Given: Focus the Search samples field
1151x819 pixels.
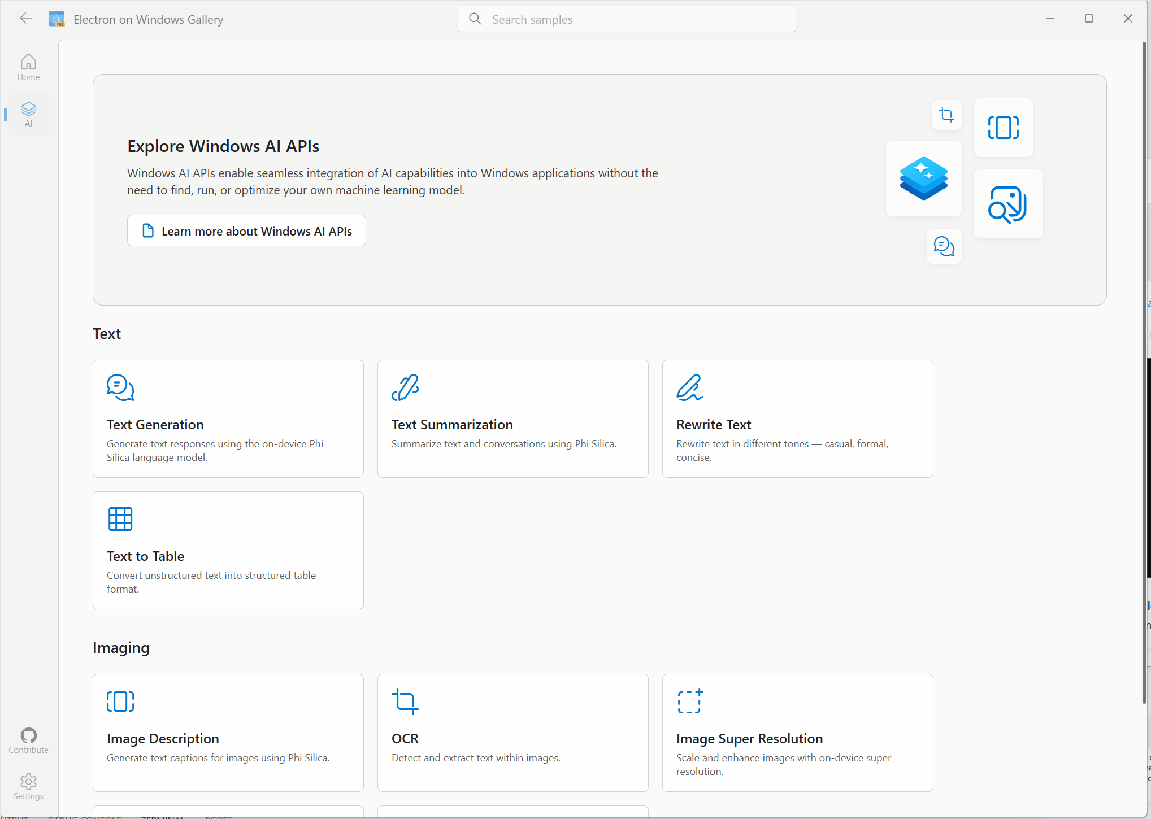Looking at the screenshot, I should point(627,19).
